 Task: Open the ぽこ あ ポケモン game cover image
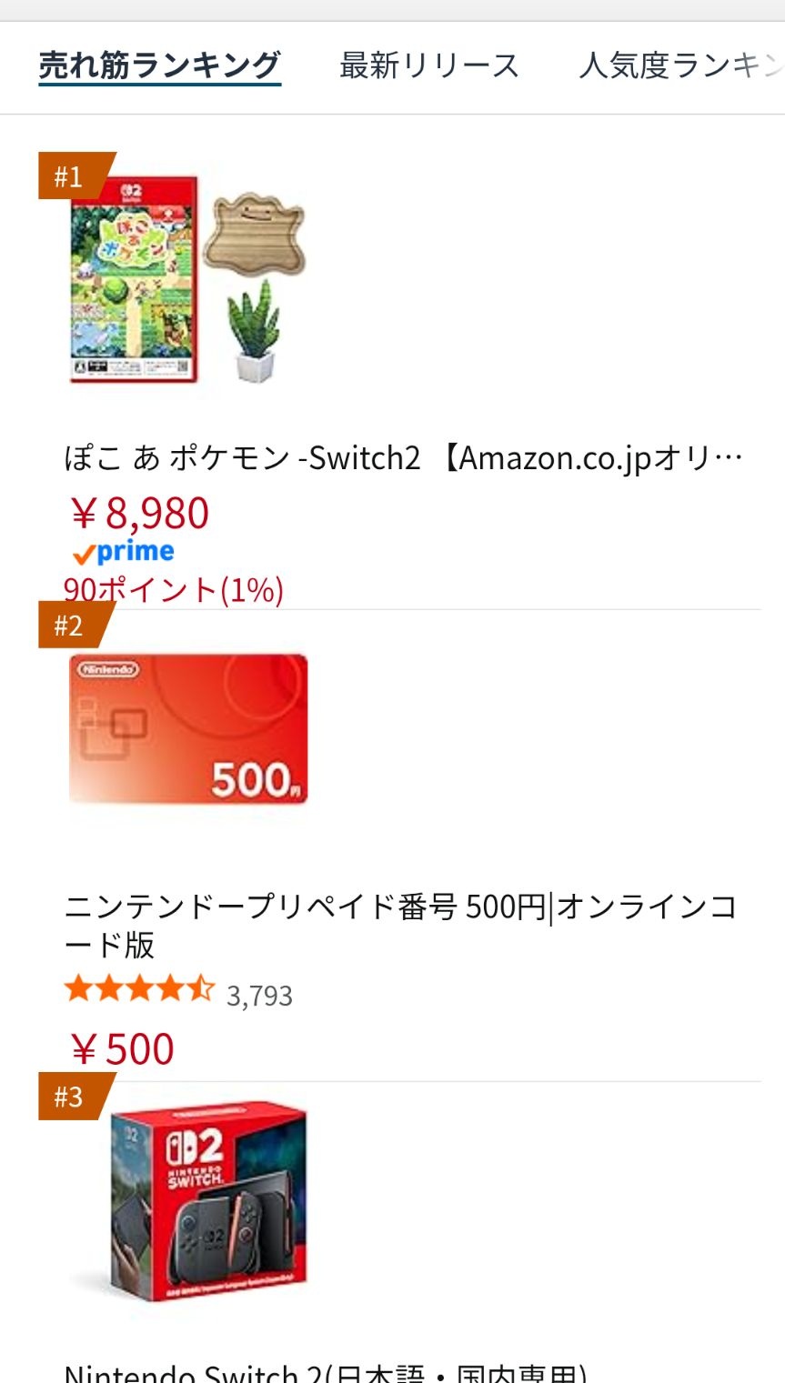click(134, 279)
